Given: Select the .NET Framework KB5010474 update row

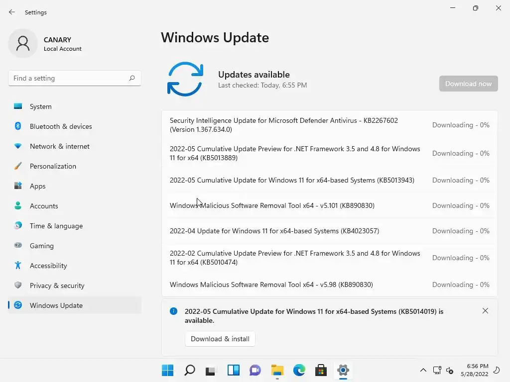Looking at the screenshot, I should click(330, 258).
